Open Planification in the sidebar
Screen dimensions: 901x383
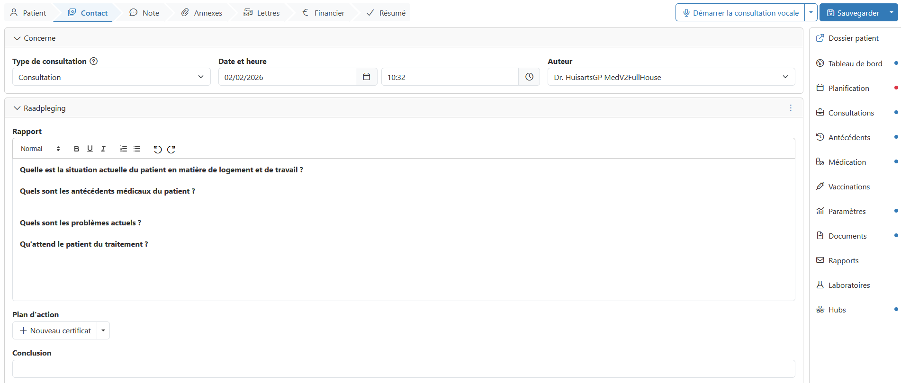click(x=843, y=88)
